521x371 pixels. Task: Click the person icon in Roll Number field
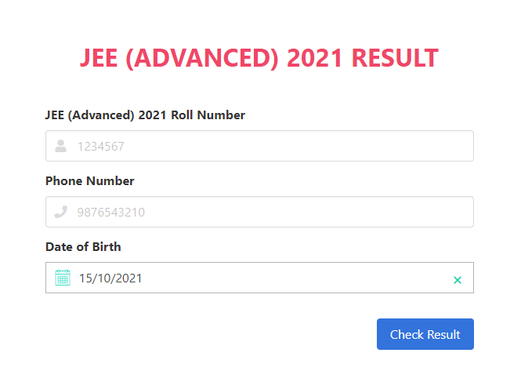[x=61, y=146]
